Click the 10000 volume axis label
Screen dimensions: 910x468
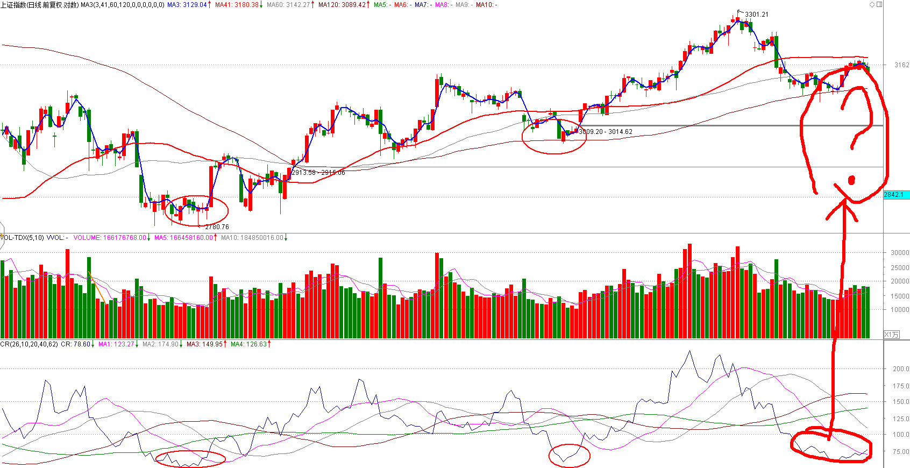900,310
